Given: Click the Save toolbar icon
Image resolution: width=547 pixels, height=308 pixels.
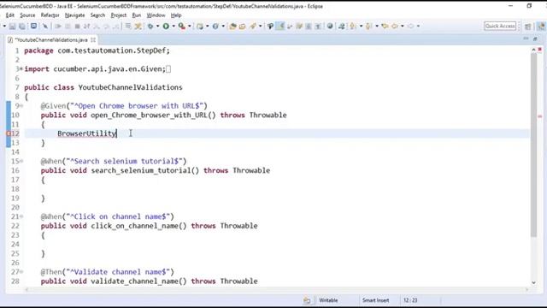Looking at the screenshot, I should [x=12, y=27].
